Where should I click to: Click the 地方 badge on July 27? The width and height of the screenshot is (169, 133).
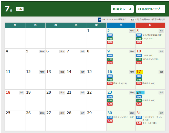pyautogui.click(x=62, y=113)
